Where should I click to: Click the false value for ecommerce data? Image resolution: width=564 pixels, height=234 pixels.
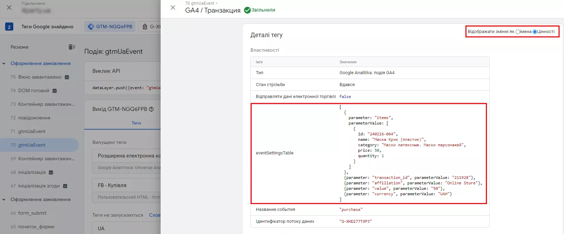coord(345,97)
